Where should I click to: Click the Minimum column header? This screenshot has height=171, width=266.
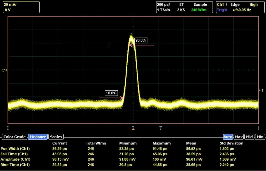pos(128,143)
